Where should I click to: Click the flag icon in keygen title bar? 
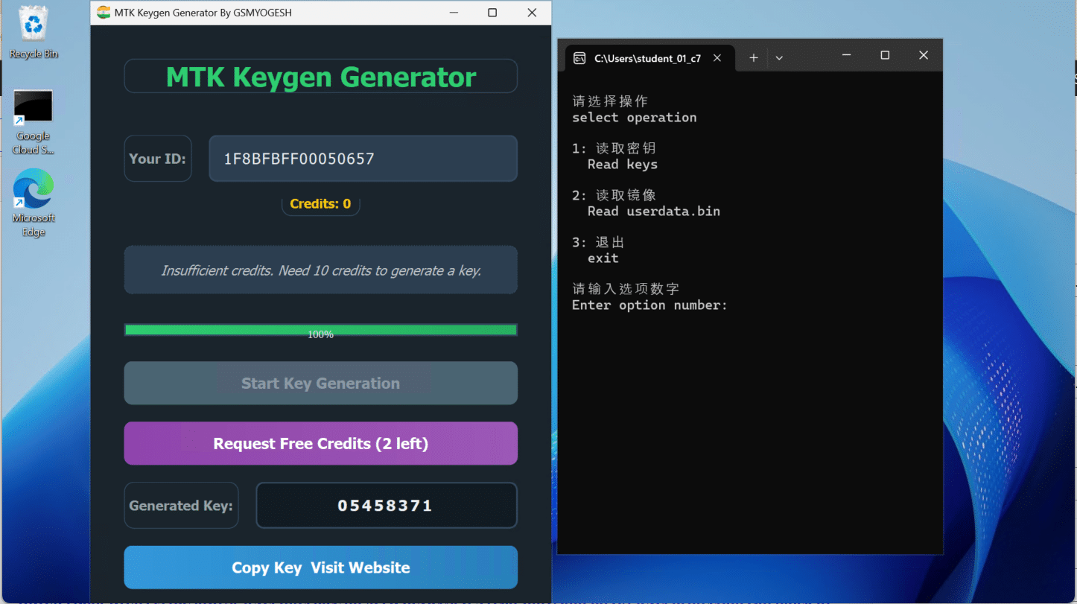(x=104, y=13)
